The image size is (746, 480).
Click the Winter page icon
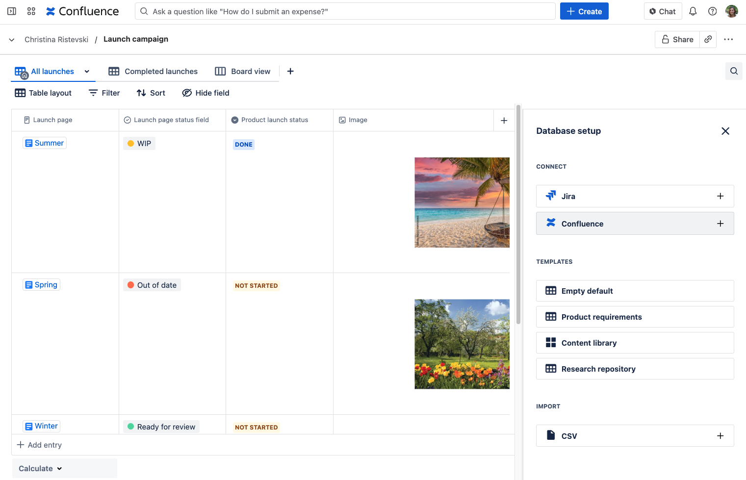[x=29, y=427]
